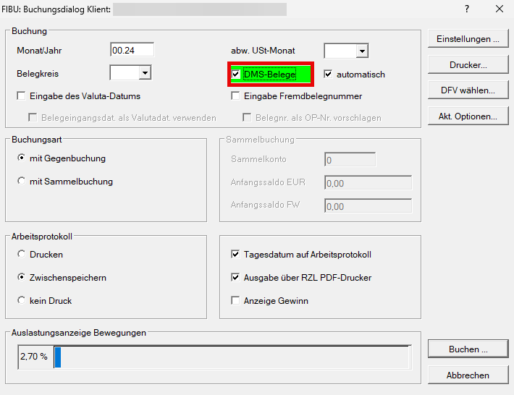Open the Belegkreis dropdown
Image resolution: width=514 pixels, height=395 pixels.
[144, 72]
